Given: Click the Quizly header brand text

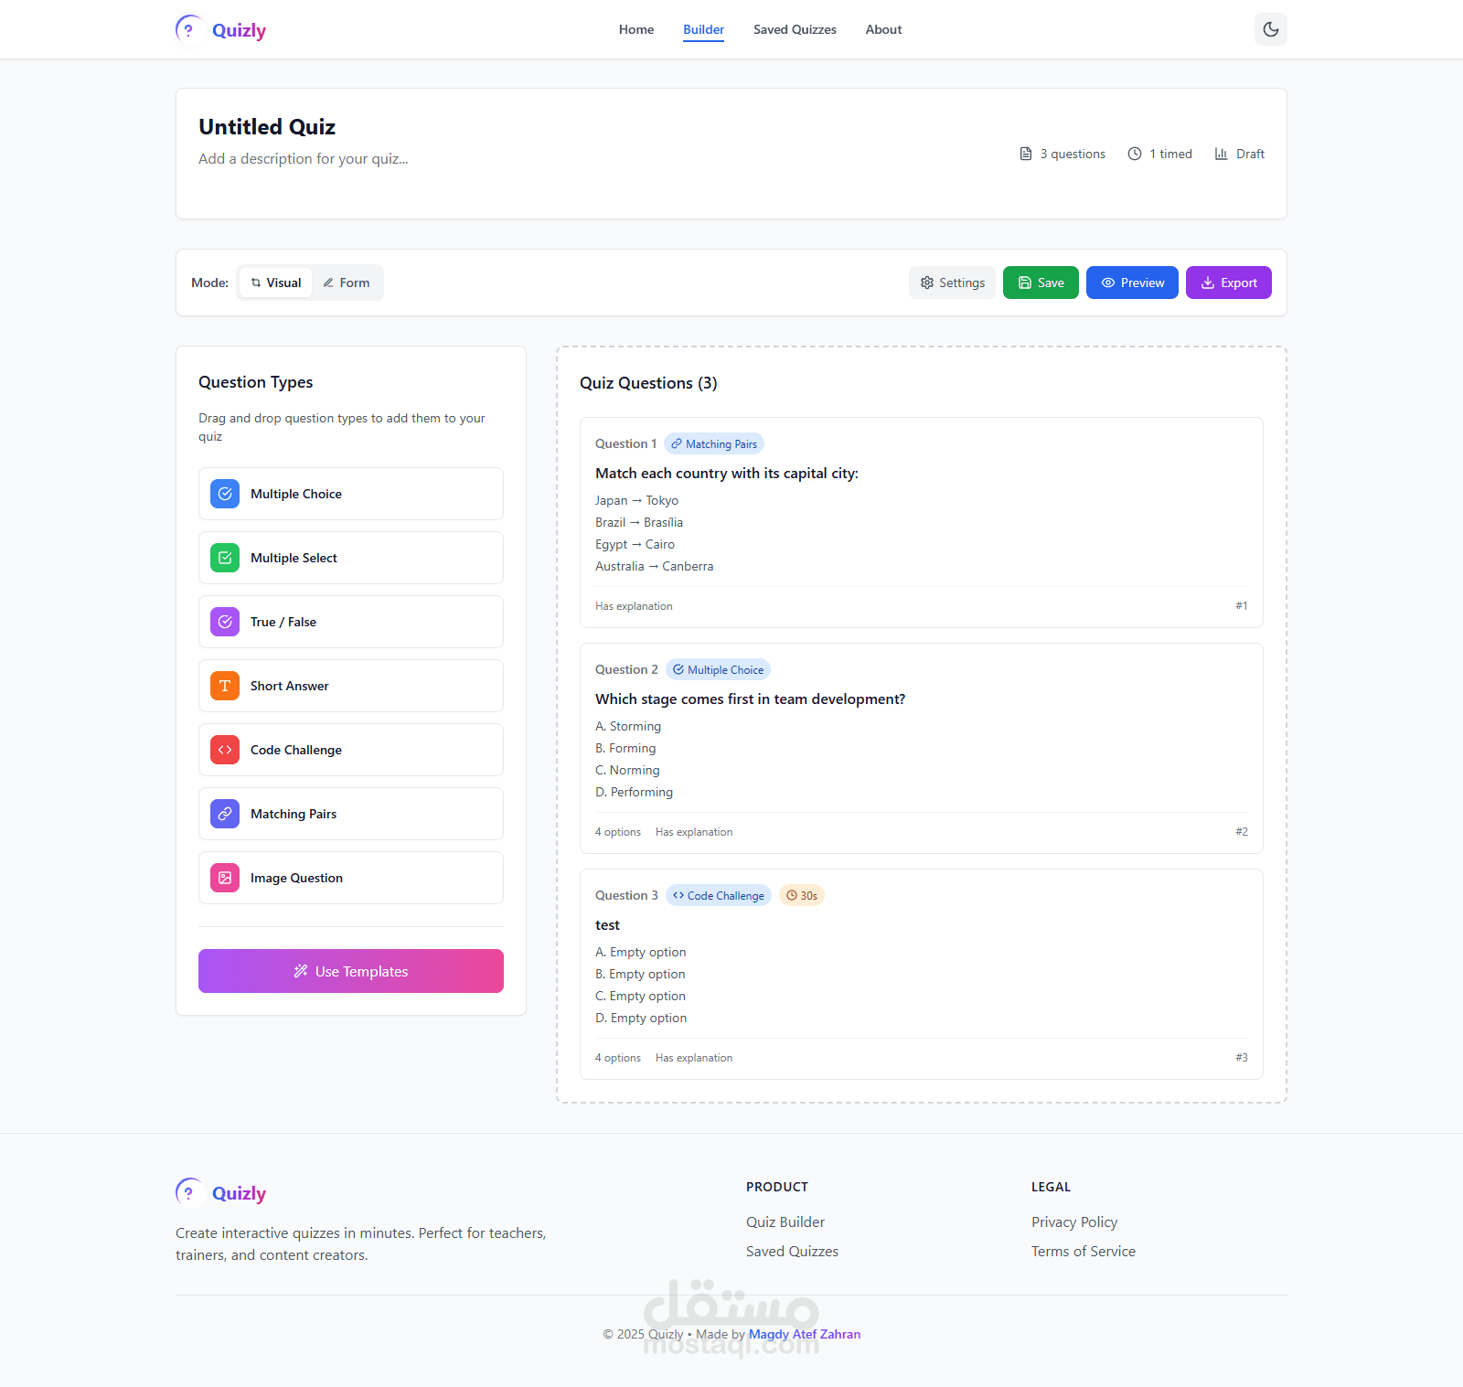Looking at the screenshot, I should pos(239,30).
